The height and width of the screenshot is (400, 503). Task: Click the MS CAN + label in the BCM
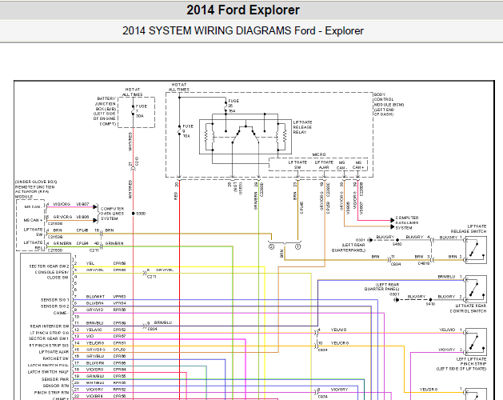tap(358, 165)
